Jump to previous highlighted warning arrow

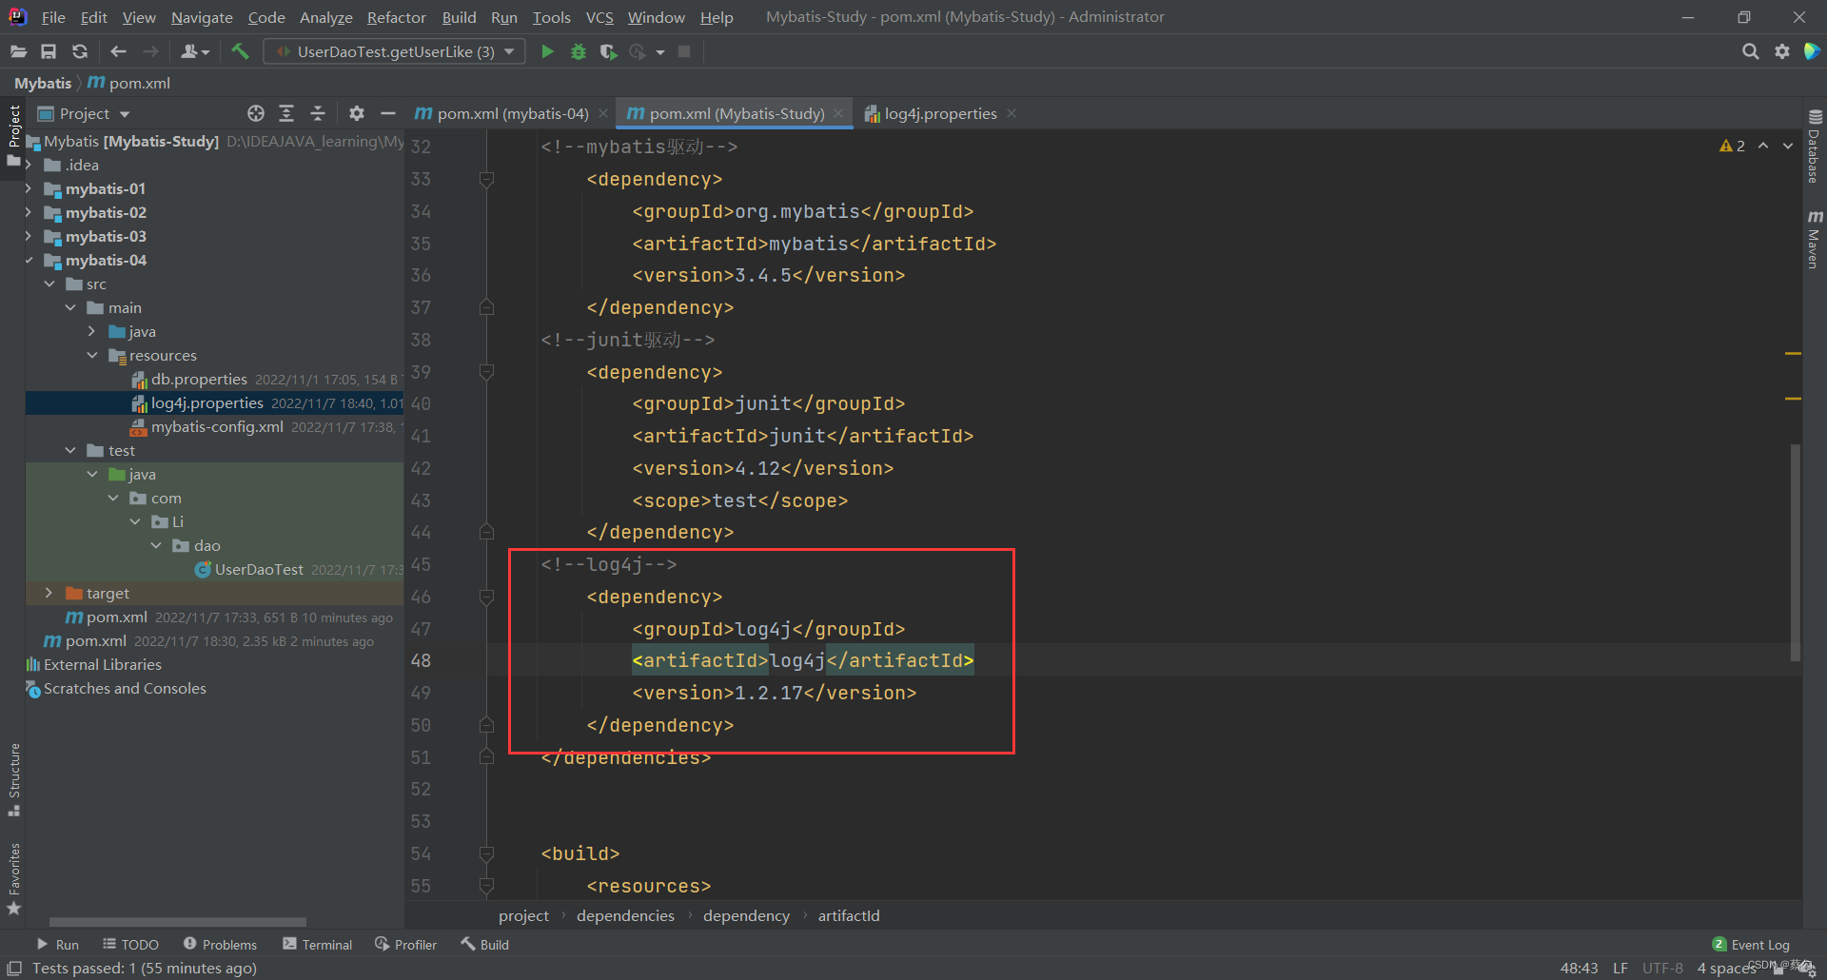(1763, 146)
